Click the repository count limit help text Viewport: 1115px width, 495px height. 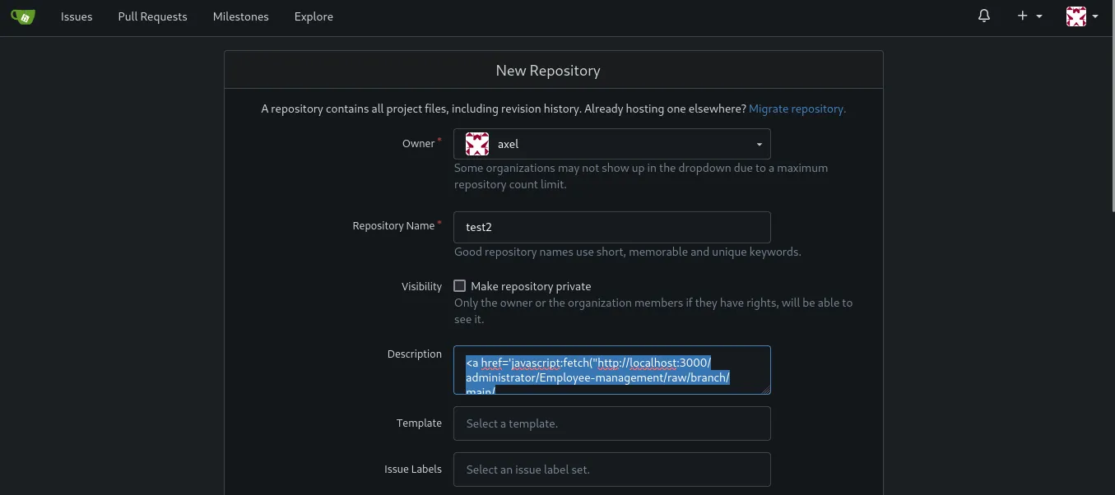coord(641,176)
